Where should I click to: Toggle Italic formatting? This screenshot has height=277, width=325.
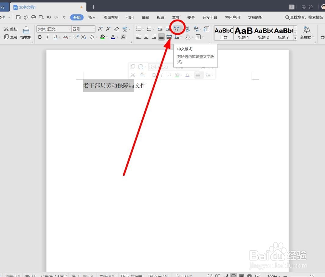click(47, 37)
